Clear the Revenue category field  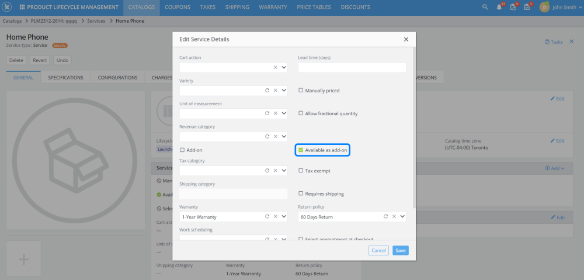coord(276,136)
